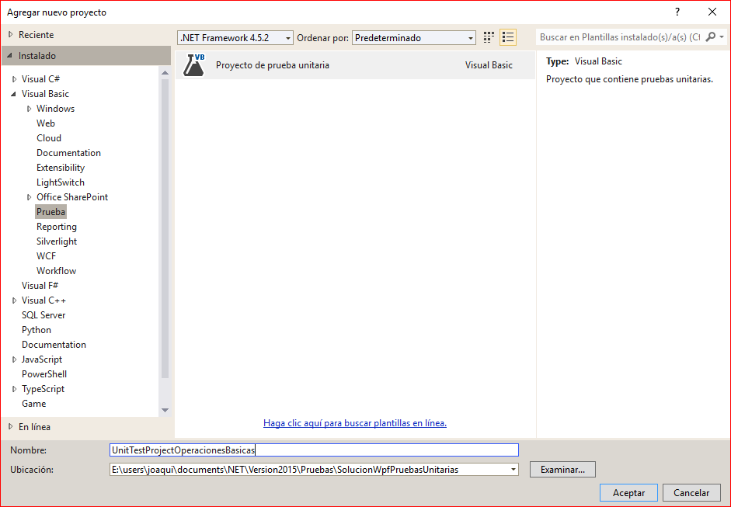Open search options dropdown arrow
Screen dimensions: 731x507
(x=722, y=36)
